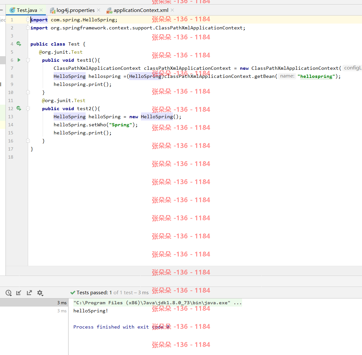Click the "Spring" string argument on line 14
Screen dimensions: 362x355
(121, 125)
